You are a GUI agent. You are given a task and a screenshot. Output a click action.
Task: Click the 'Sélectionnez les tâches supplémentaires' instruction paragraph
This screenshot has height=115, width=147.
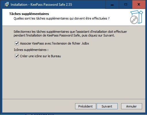tap(70, 33)
